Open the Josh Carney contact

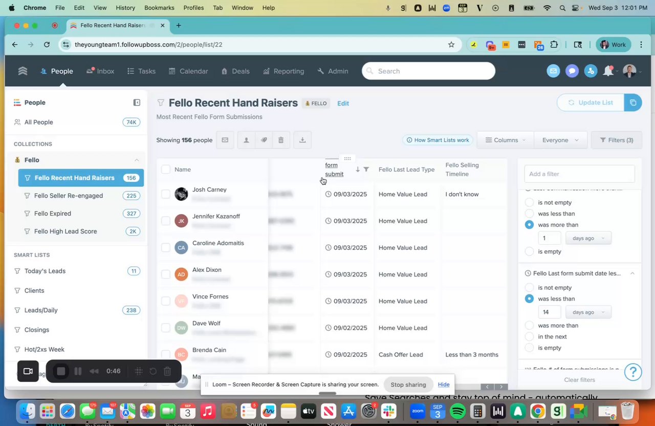209,189
